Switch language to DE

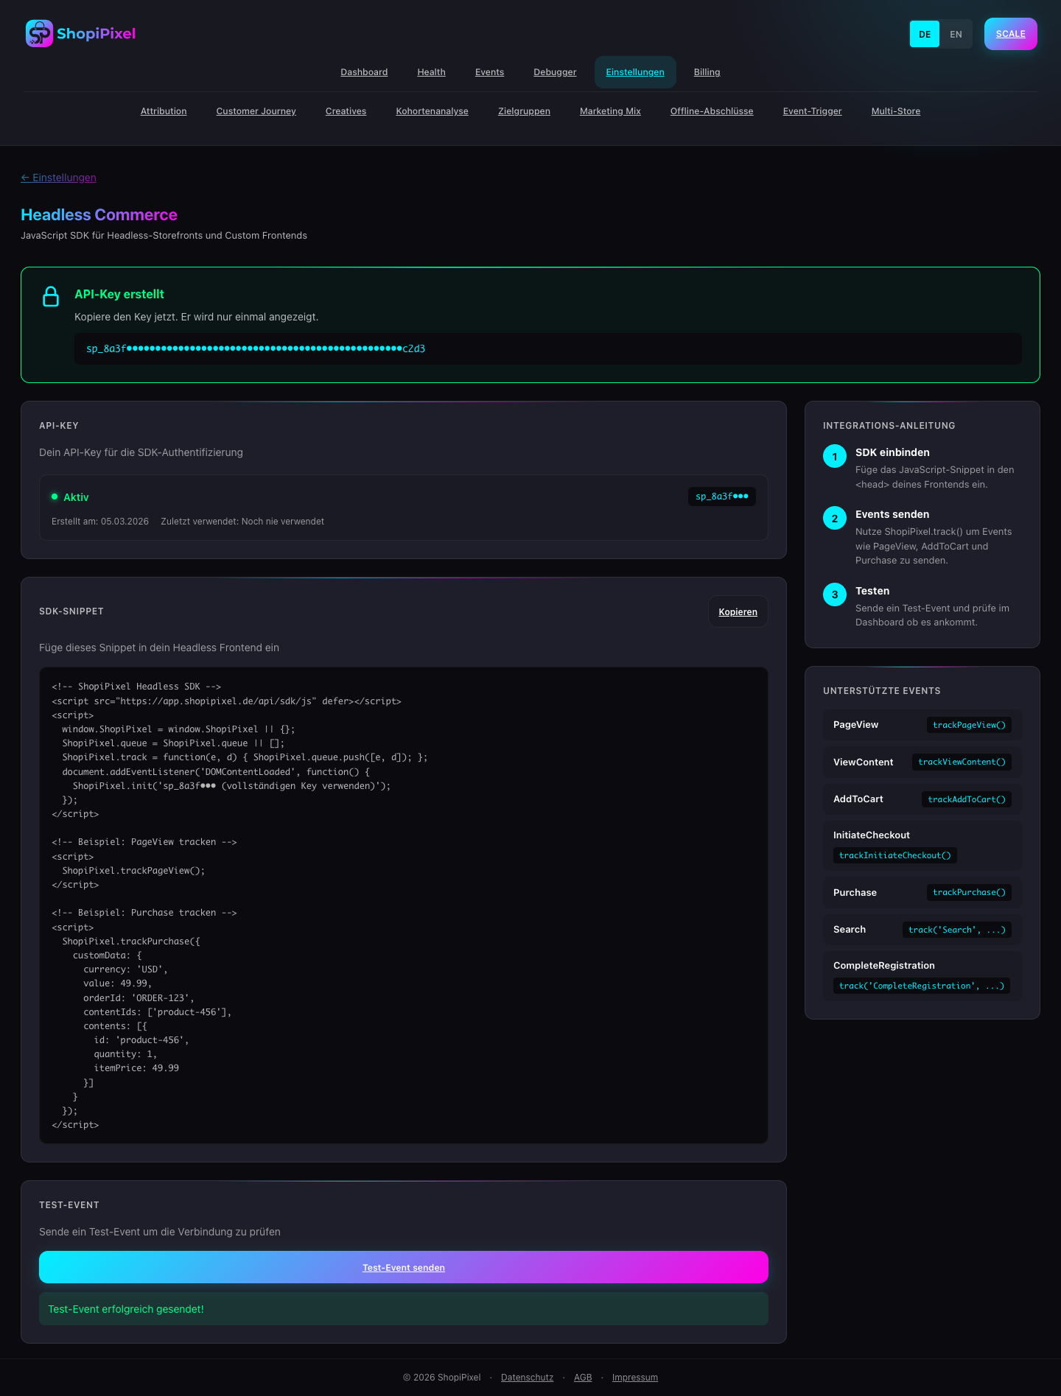coord(925,34)
